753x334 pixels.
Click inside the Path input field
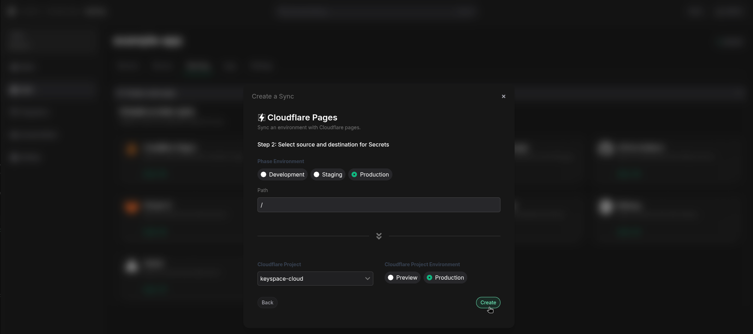coord(378,205)
